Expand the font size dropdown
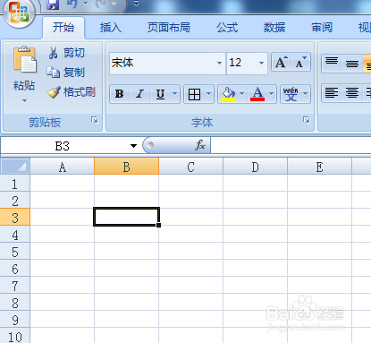This screenshot has width=371, height=343. [x=261, y=63]
